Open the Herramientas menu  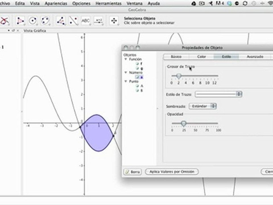(108, 3)
